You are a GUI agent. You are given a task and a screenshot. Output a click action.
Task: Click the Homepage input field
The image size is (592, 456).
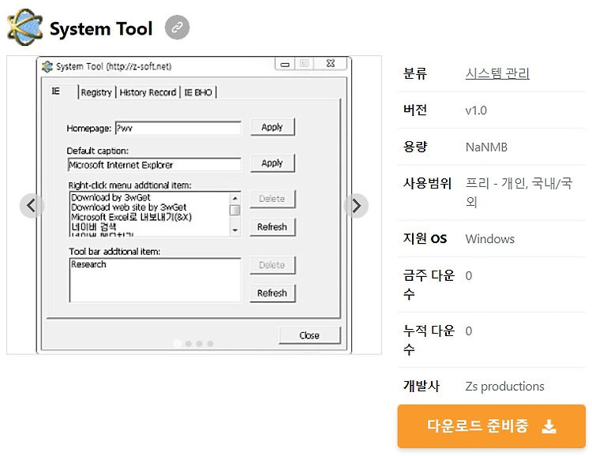(x=178, y=128)
